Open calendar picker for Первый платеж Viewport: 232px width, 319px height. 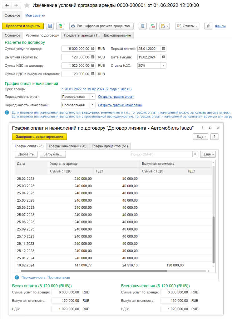(x=164, y=49)
